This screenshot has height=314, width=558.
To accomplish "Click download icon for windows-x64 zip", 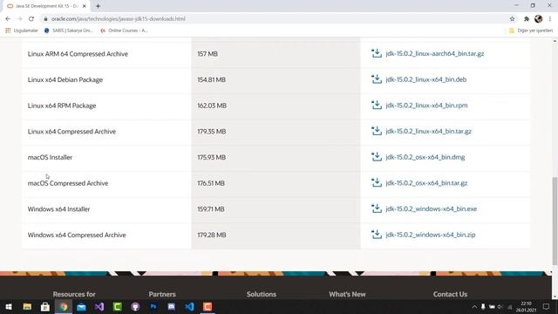I will pyautogui.click(x=376, y=235).
